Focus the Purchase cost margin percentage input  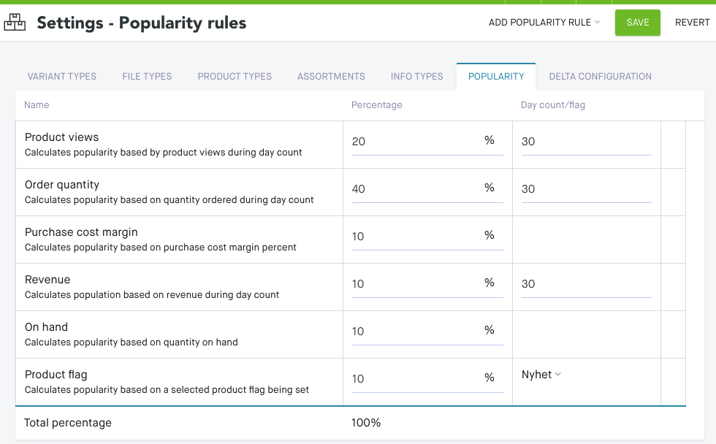(416, 237)
